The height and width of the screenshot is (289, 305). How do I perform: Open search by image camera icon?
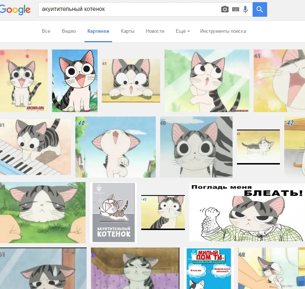[225, 9]
